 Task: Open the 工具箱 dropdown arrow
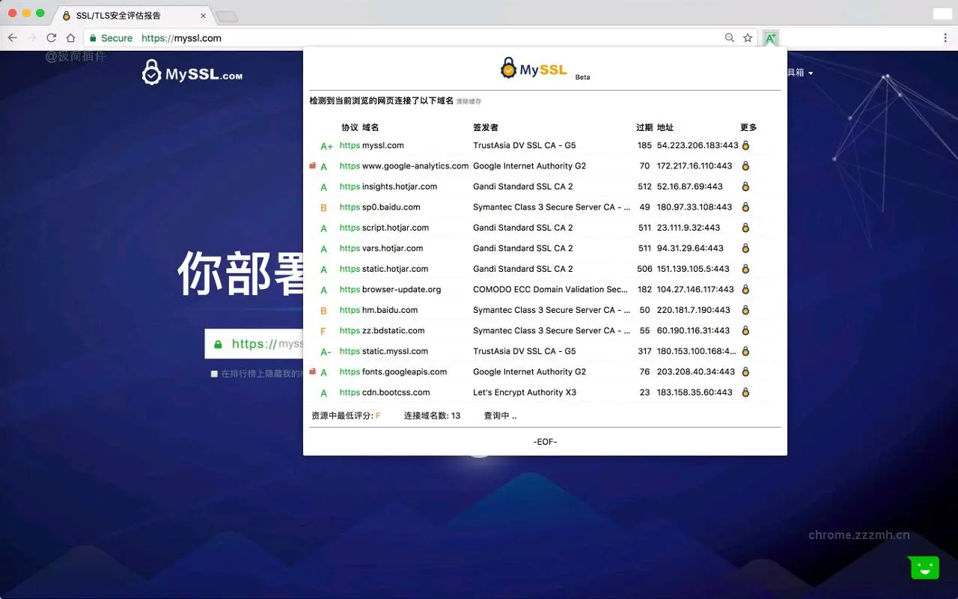(811, 72)
